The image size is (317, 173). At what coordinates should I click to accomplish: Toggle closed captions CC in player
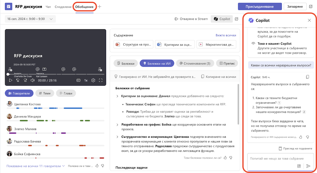(78, 80)
